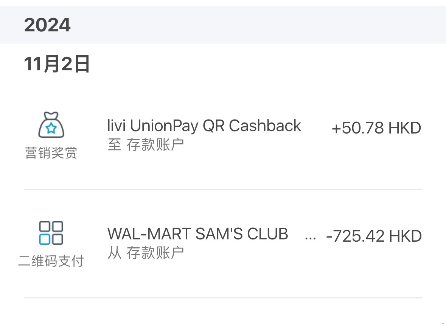This screenshot has width=446, height=326.
Task: Click the blue square in the QR icon
Action: tap(45, 239)
